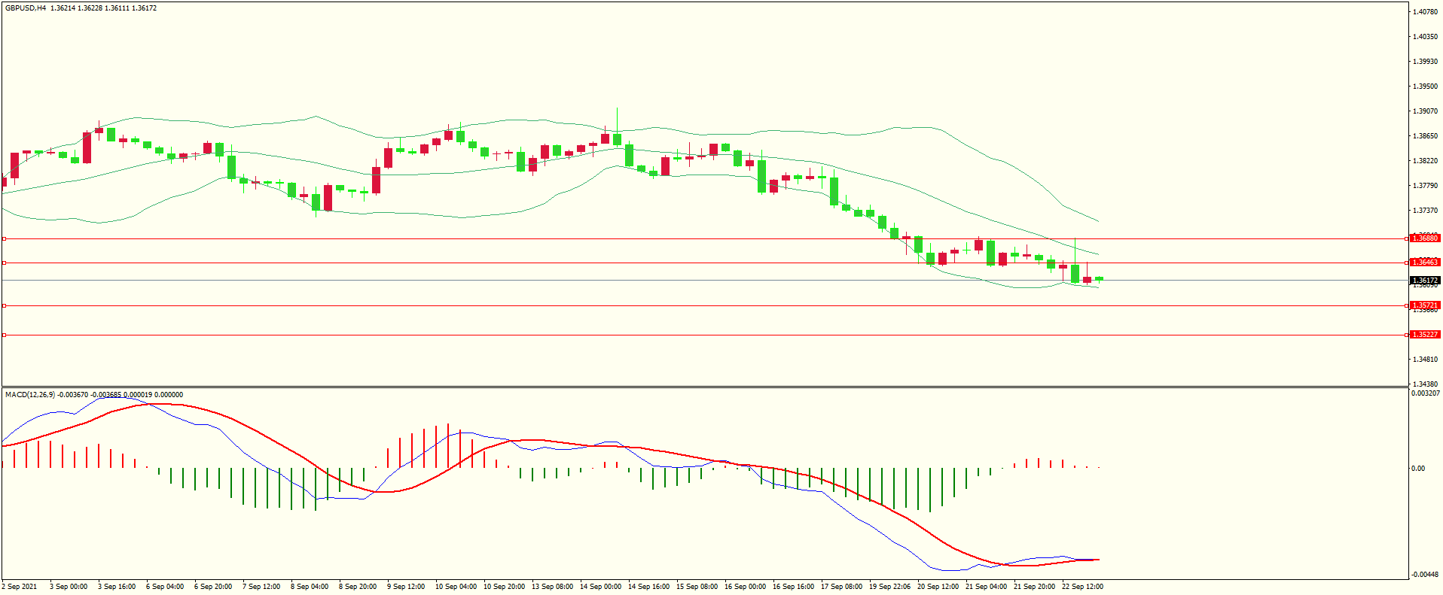Click the 1.40350 price axis value

tap(1426, 37)
